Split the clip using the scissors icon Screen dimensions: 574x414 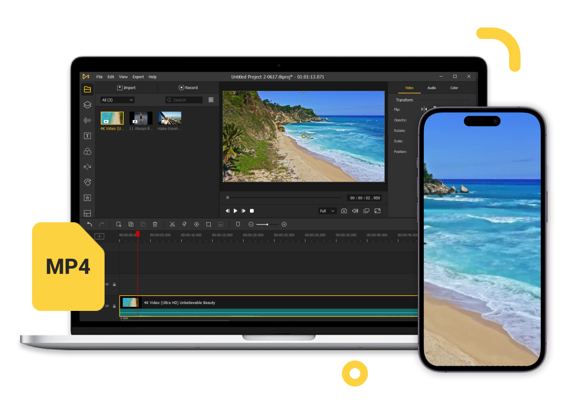[x=172, y=224]
